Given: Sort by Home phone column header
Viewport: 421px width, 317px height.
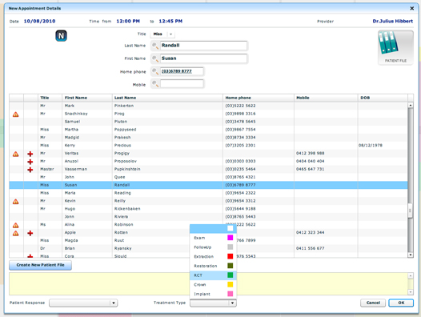Looking at the screenshot, I should [259, 98].
